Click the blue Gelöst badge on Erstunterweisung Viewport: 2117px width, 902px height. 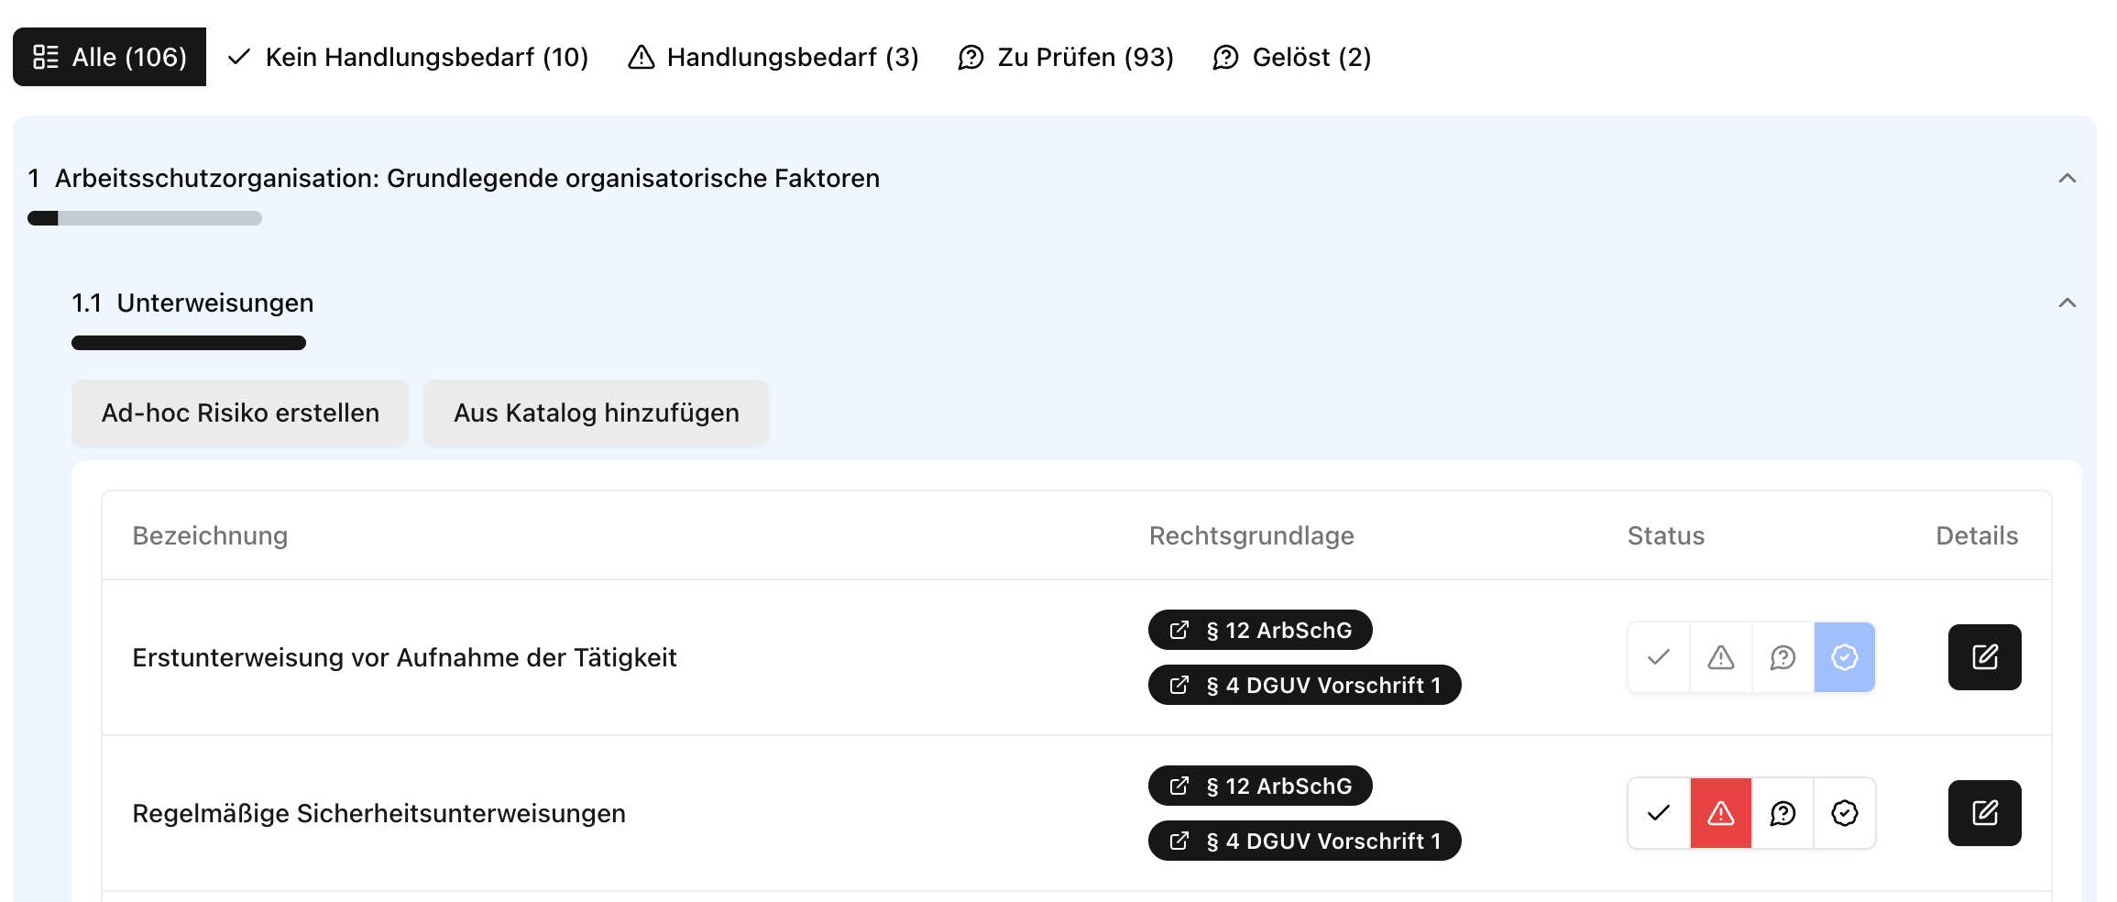(1845, 657)
